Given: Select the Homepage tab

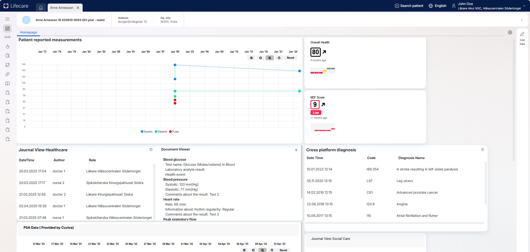Looking at the screenshot, I should pyautogui.click(x=29, y=32).
